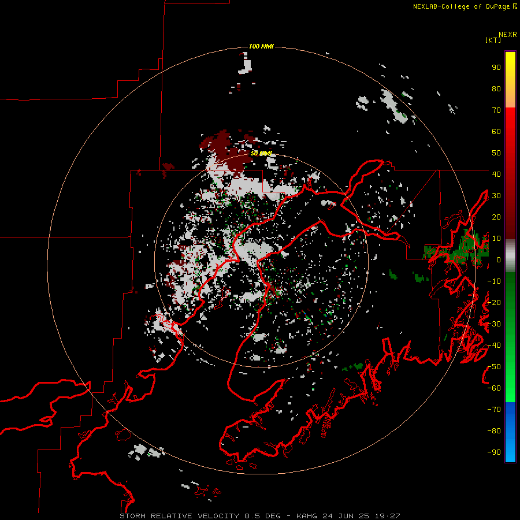Image resolution: width=520 pixels, height=520 pixels.
Task: Click the NEXLAB-College of DuPage title text
Action: 461,6
